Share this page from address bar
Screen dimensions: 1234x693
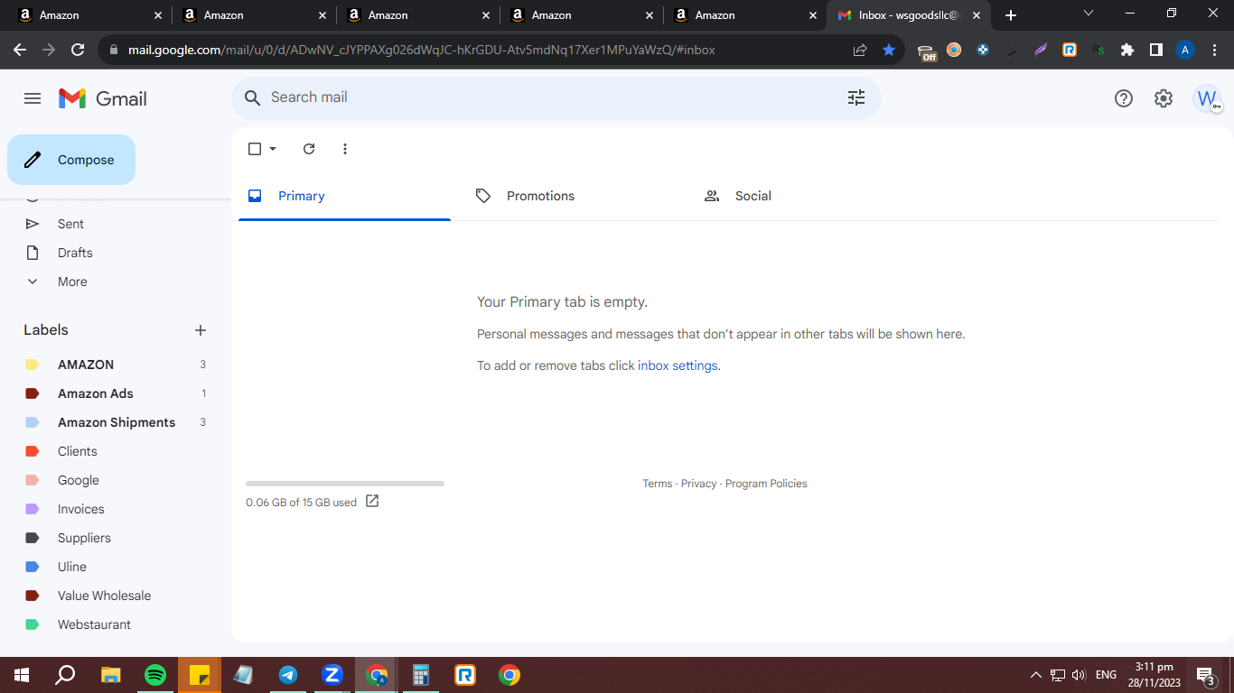pos(860,50)
